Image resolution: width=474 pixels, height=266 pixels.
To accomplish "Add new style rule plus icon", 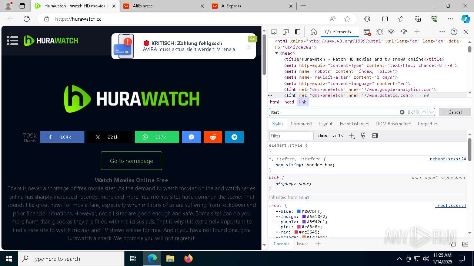I will (x=351, y=136).
